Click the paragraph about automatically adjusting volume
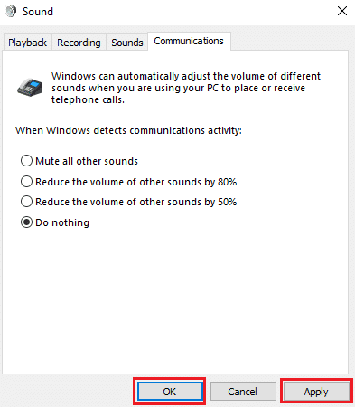The image size is (355, 407). point(186,88)
